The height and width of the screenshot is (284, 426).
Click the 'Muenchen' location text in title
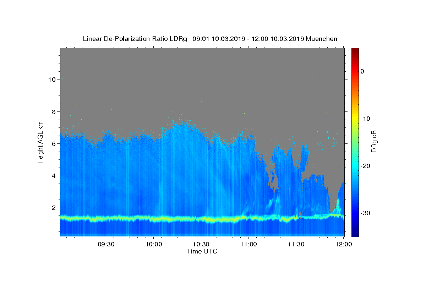pyautogui.click(x=322, y=39)
